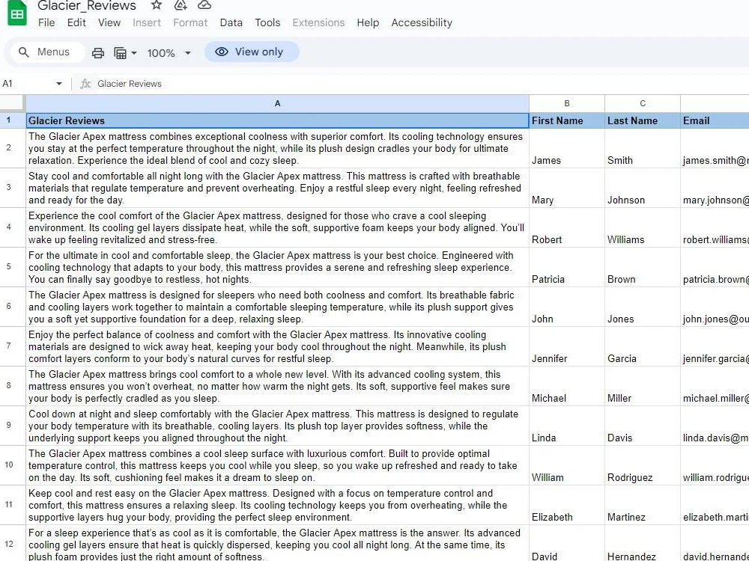Viewport: 749px width, 561px height.
Task: Open the File menu
Action: (x=46, y=22)
